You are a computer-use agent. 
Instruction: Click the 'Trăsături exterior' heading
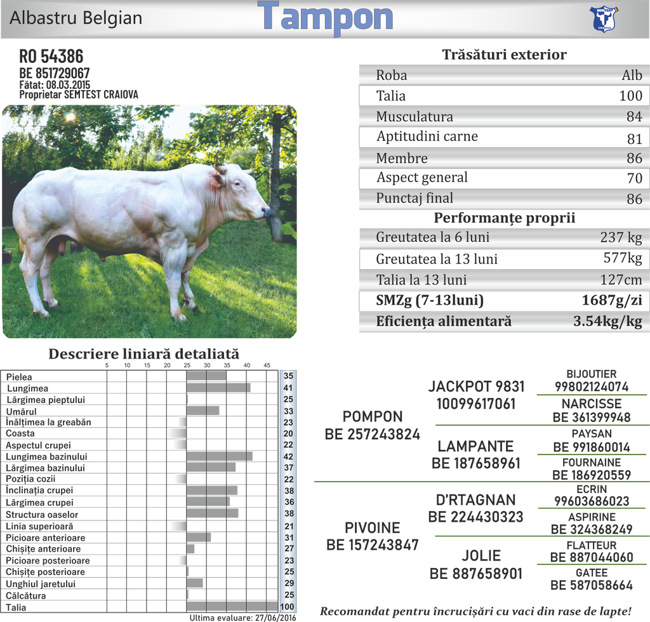click(504, 55)
